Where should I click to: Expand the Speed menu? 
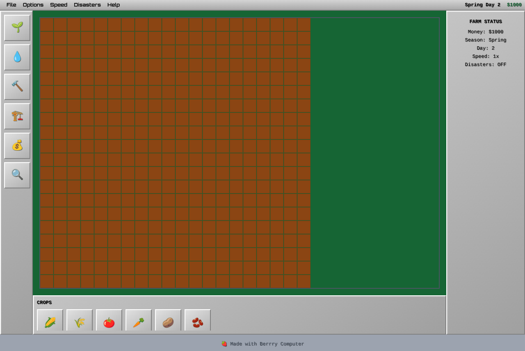coord(59,5)
